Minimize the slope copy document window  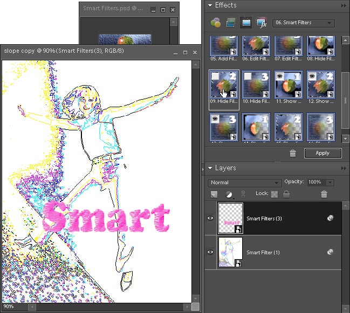175,53
